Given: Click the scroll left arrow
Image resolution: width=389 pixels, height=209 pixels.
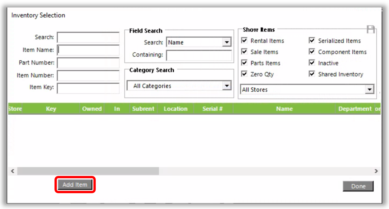Looking at the screenshot, I should point(12,171).
